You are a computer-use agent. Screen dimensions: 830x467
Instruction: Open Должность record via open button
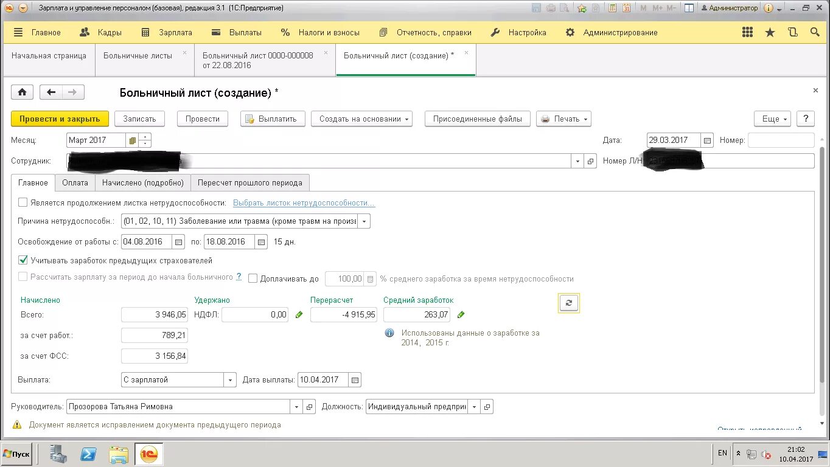click(487, 407)
